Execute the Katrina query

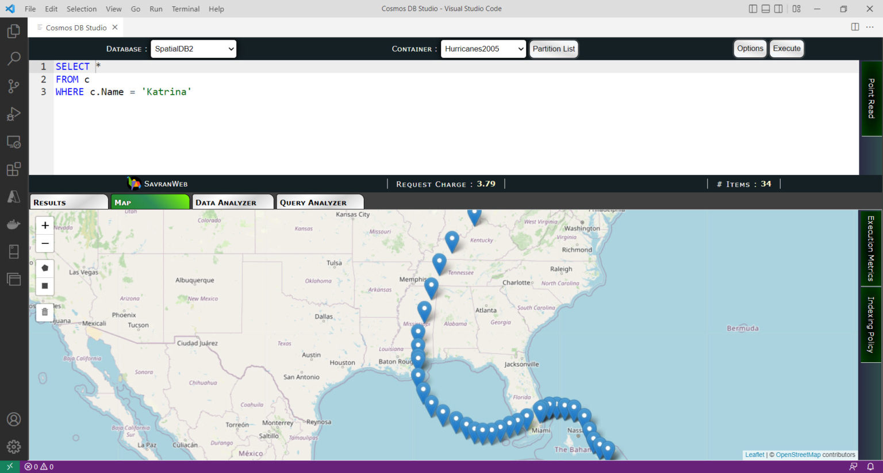786,48
